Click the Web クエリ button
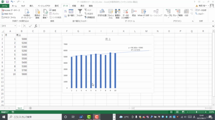215x120 pixels. click(7, 14)
